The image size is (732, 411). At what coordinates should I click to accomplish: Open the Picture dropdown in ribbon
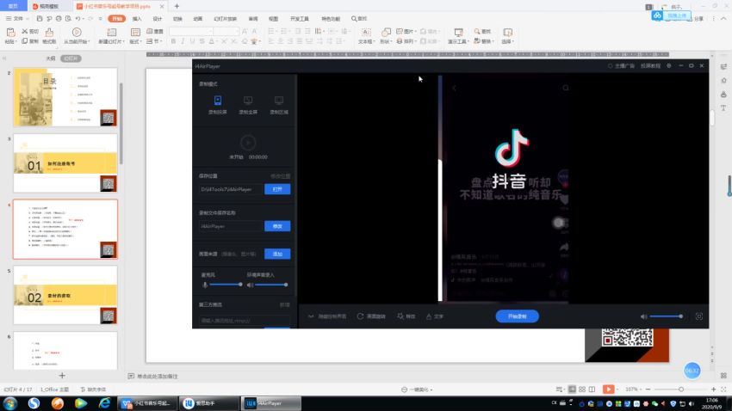tap(406, 31)
